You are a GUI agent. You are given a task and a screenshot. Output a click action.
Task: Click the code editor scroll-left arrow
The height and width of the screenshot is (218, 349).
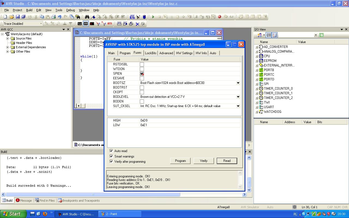coord(79,106)
